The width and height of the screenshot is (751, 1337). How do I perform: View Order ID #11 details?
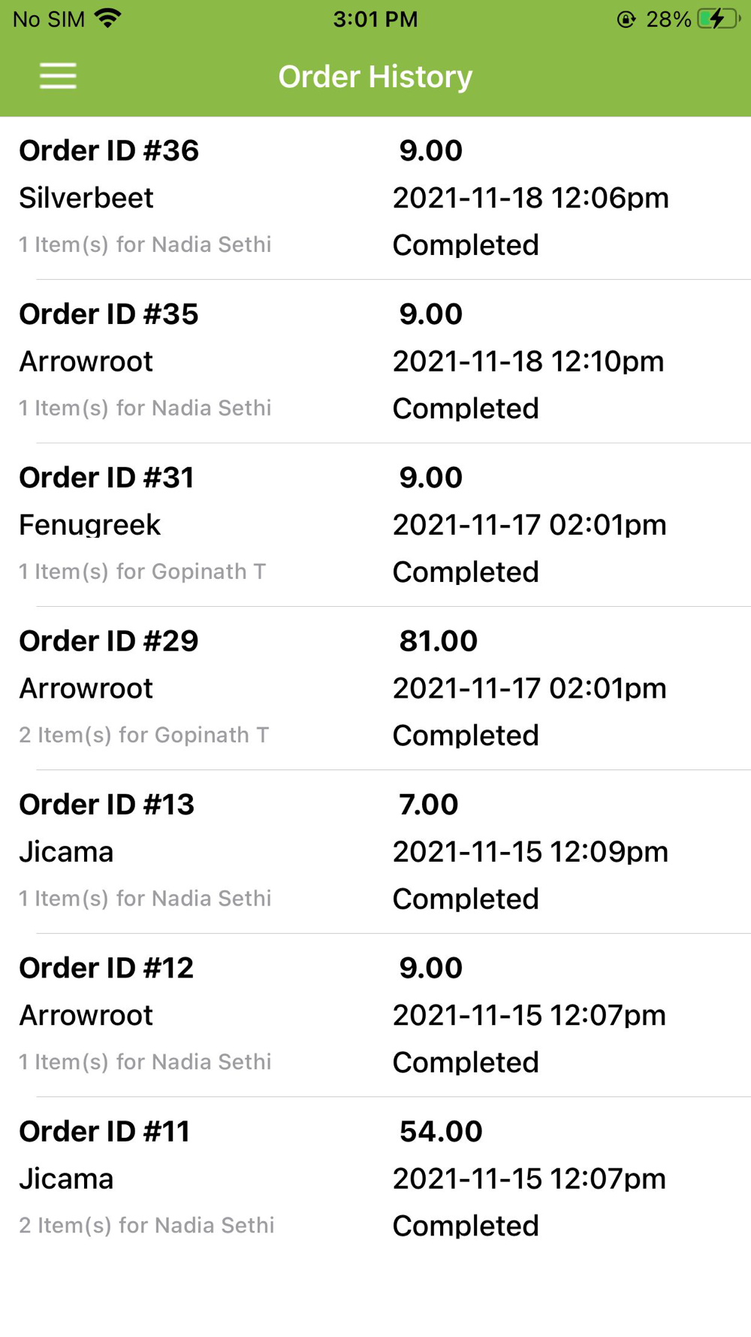pos(105,1132)
